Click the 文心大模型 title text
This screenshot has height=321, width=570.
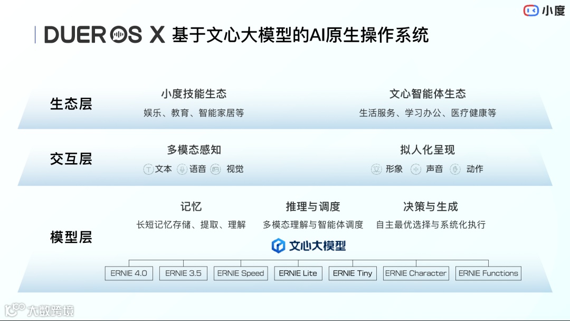coord(317,246)
